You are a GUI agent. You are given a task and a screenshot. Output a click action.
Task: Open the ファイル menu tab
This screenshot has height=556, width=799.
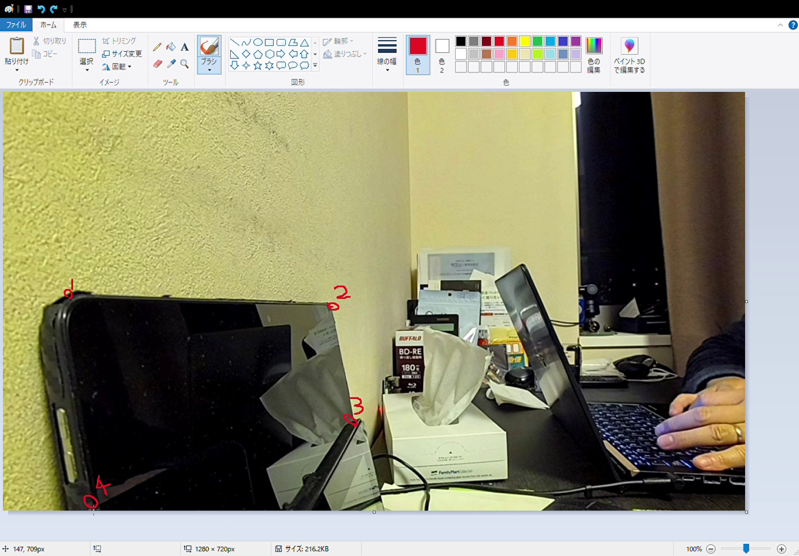click(x=16, y=25)
